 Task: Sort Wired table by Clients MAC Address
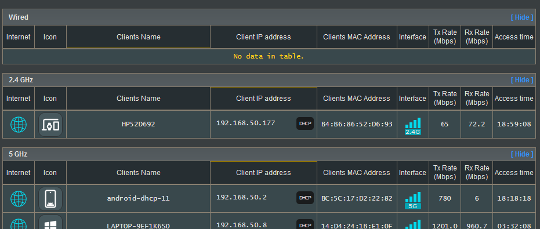pyautogui.click(x=357, y=37)
